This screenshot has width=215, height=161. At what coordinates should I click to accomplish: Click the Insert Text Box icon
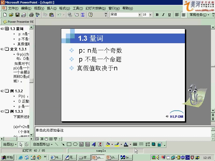tap(81, 144)
